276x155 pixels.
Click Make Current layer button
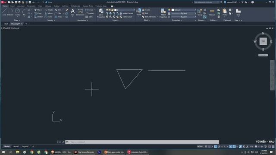click(x=126, y=13)
